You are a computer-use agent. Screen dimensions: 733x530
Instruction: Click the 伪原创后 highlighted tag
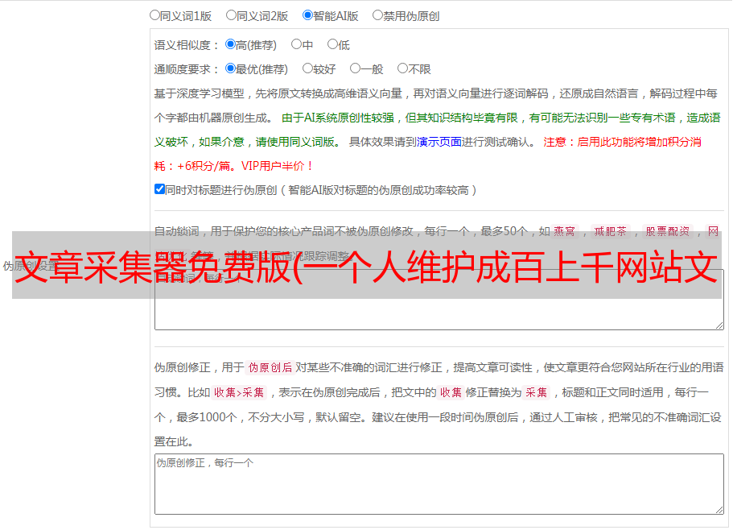click(x=270, y=367)
